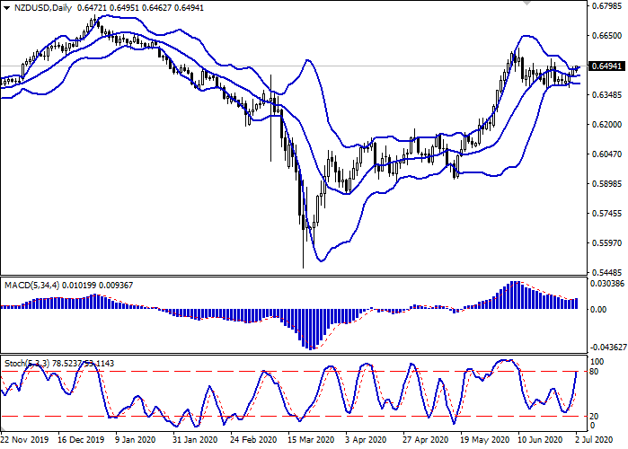Click the 0.62000 price axis level
628x449 pixels.
point(606,125)
